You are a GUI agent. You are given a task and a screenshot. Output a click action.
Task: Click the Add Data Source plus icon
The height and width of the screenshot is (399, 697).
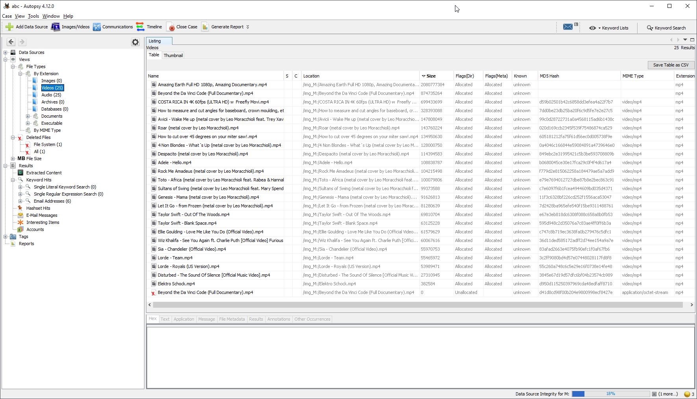(9, 27)
